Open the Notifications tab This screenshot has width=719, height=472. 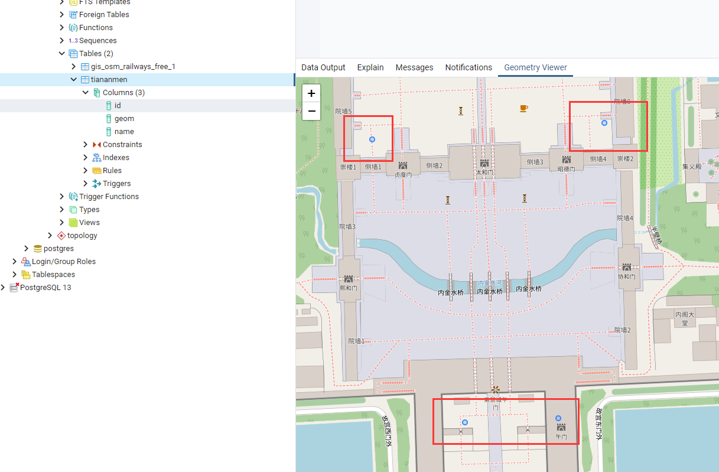(469, 67)
